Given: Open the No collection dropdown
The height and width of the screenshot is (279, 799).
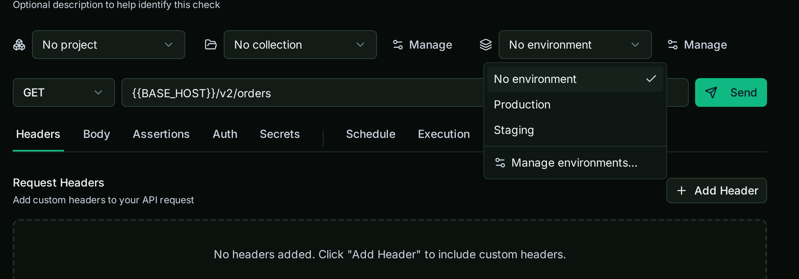Looking at the screenshot, I should click(300, 45).
